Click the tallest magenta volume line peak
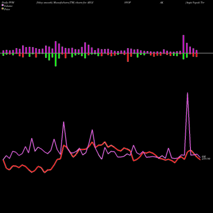 coord(187,93)
